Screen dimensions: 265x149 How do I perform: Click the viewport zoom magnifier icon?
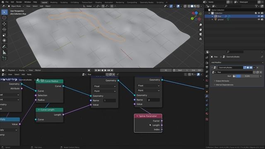pyautogui.click(x=200, y=25)
